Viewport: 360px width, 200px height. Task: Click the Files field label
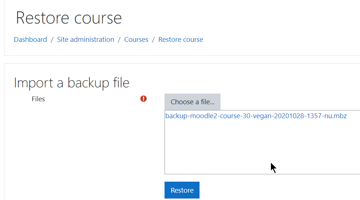pyautogui.click(x=38, y=99)
